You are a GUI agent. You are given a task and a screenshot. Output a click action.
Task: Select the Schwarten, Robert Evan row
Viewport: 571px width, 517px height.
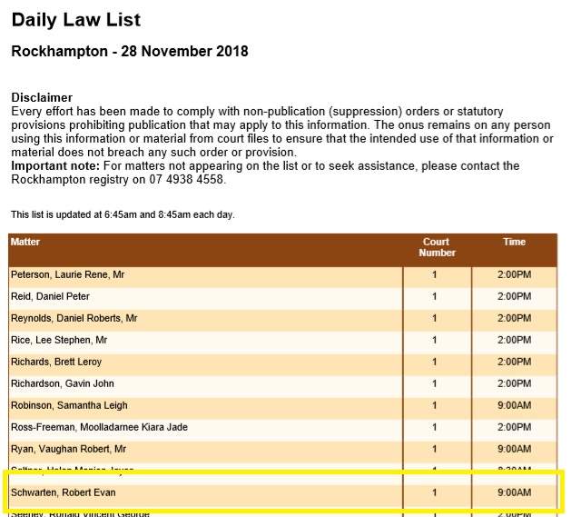pyautogui.click(x=282, y=495)
